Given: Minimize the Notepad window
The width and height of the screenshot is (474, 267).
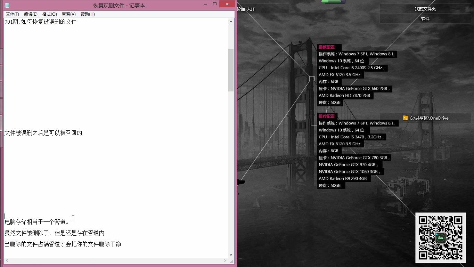Looking at the screenshot, I should [x=205, y=4].
